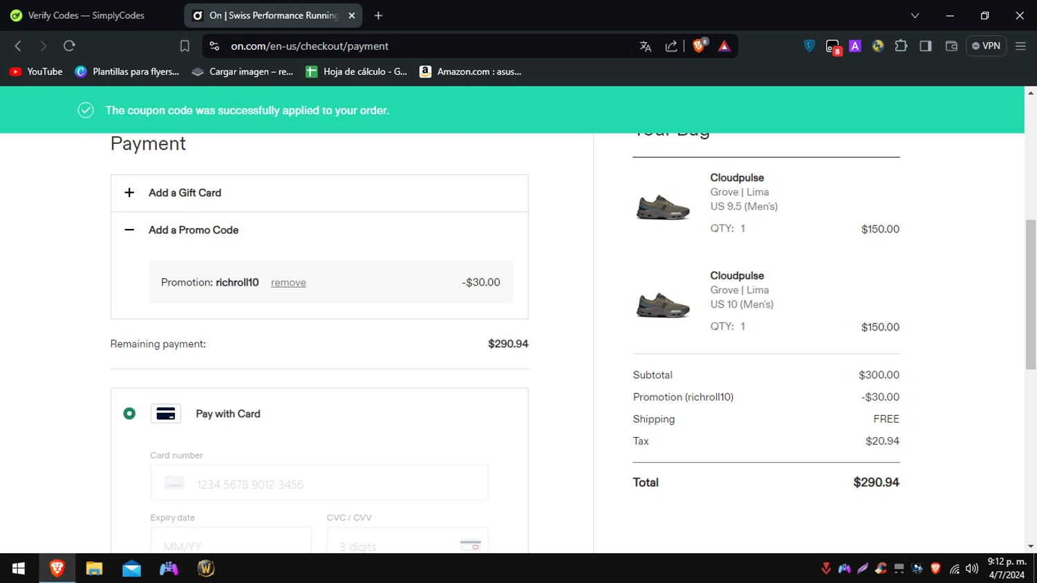Open Brave Shields lion icon
This screenshot has height=583, width=1037.
(x=699, y=46)
